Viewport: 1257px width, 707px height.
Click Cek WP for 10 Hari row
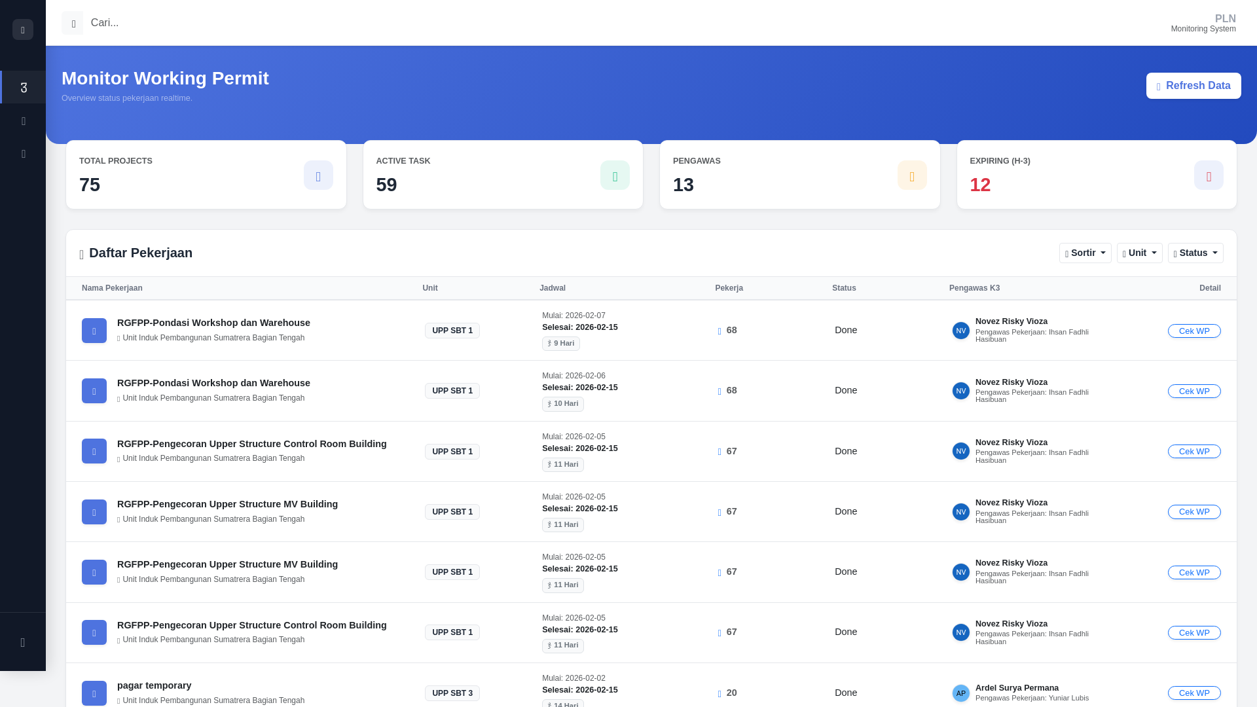(1194, 391)
